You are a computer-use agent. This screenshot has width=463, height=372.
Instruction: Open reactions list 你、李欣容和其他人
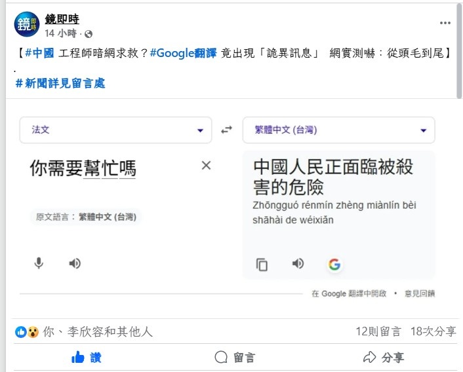coord(98,332)
